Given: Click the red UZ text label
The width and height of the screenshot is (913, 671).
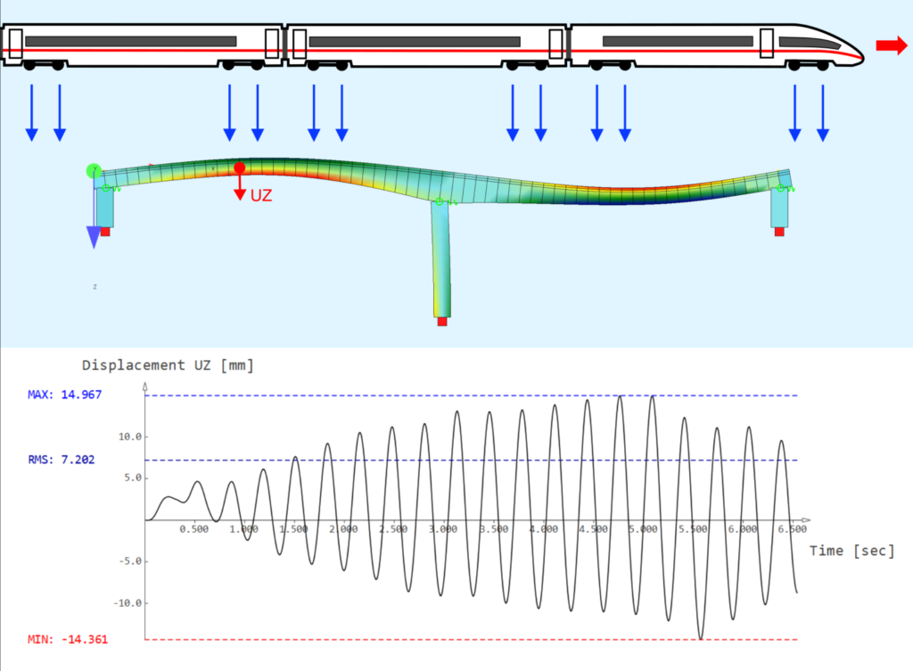Looking at the screenshot, I should tap(260, 196).
